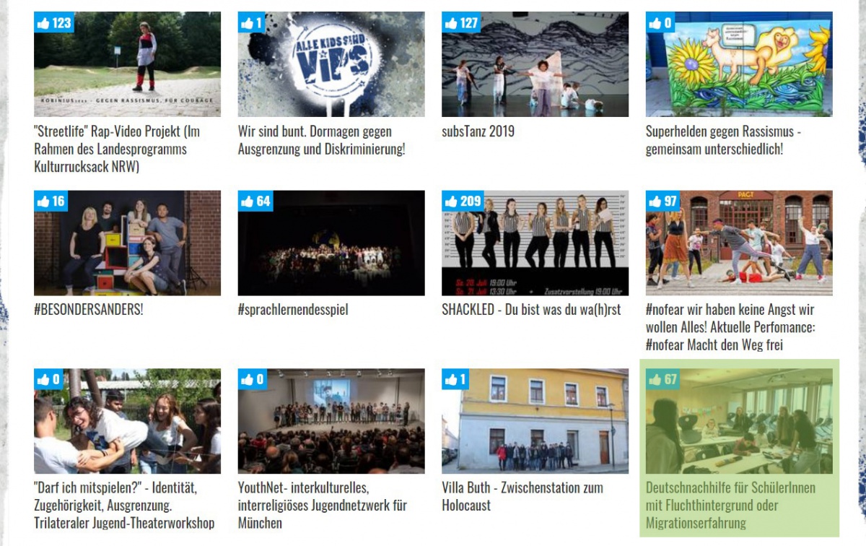Screen dimensions: 866x546
Task: Click the 97 likes badge on #nofear
Action: 664,201
